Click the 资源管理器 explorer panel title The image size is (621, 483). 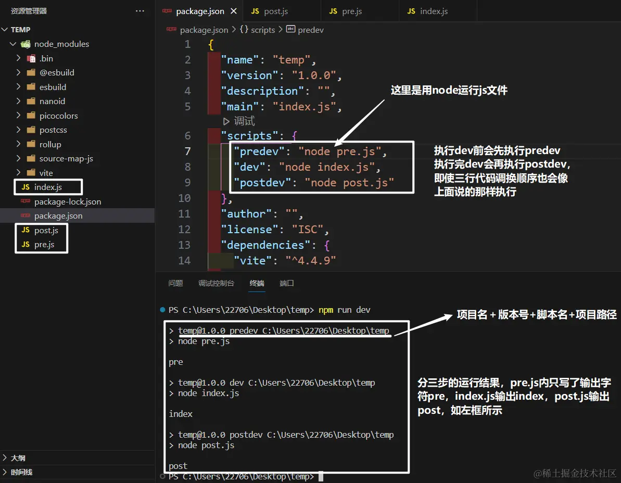[x=29, y=11]
